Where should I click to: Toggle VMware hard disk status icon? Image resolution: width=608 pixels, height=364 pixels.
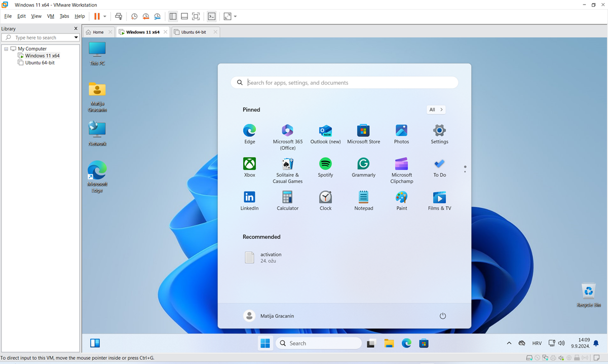pos(529,358)
